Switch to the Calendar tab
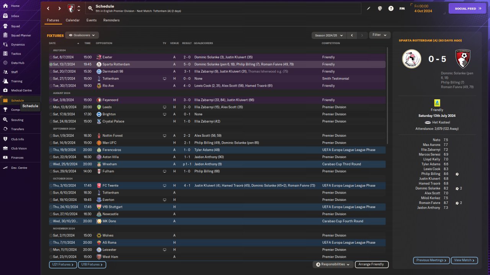The image size is (490, 275). point(73,20)
